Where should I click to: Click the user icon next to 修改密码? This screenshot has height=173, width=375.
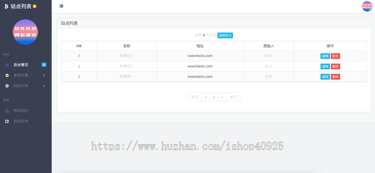click(x=7, y=110)
